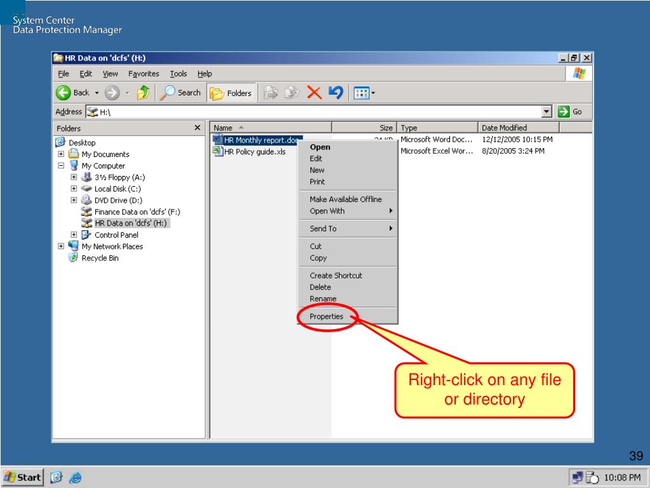This screenshot has height=488, width=650.
Task: Open the Tools menu
Action: [178, 74]
